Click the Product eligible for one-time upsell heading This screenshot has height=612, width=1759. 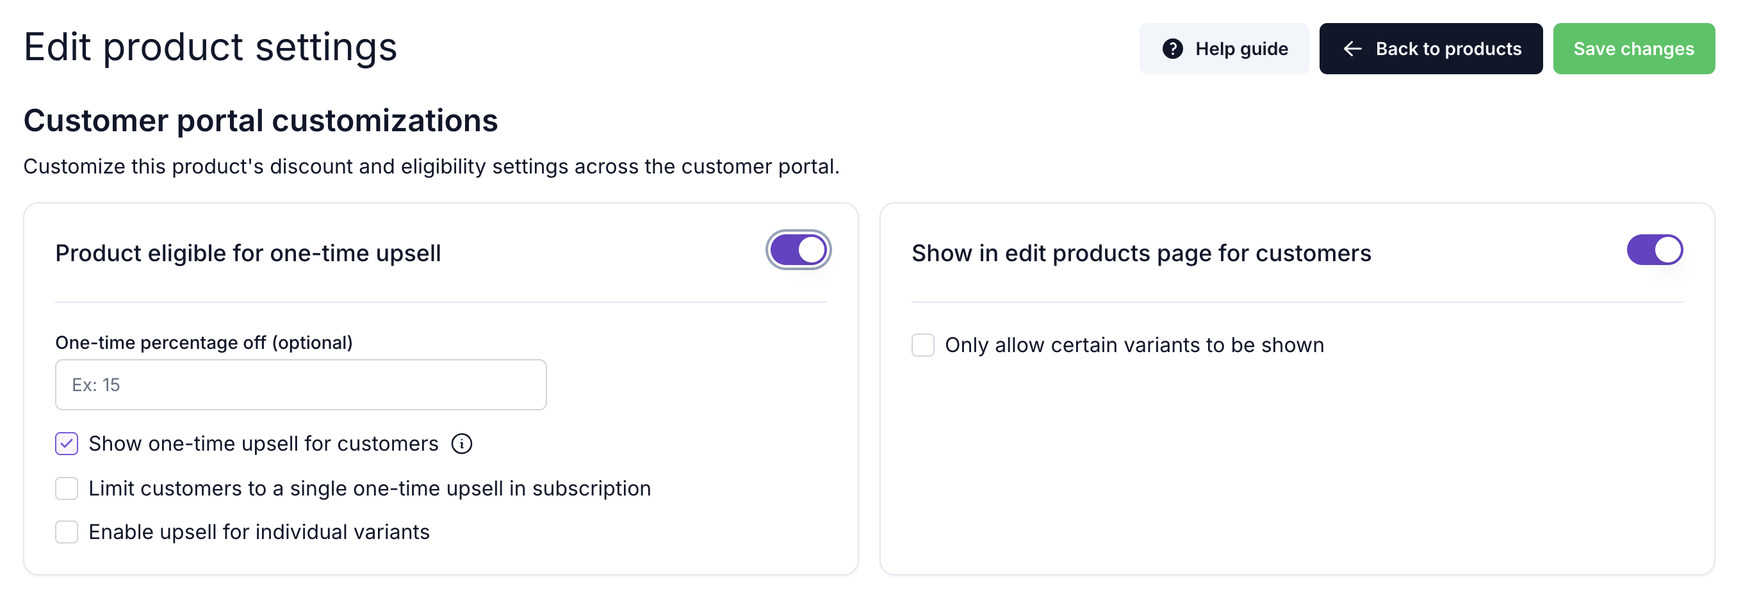(x=248, y=252)
